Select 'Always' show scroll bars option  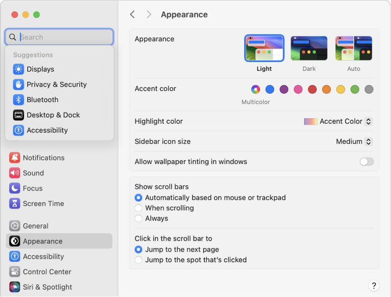[138, 219]
